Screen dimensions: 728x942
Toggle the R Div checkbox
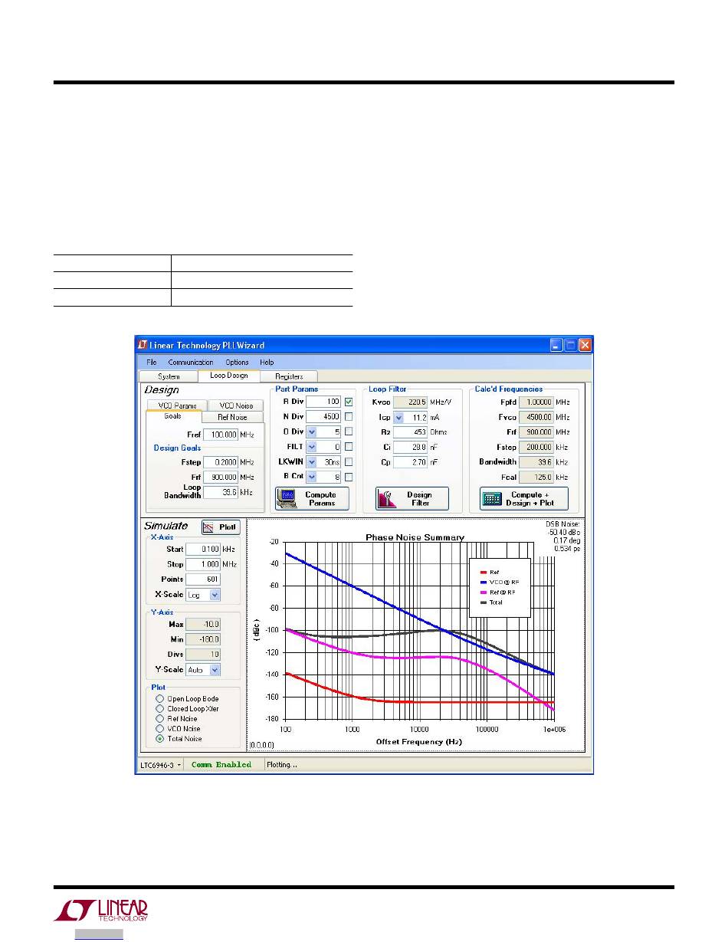point(349,402)
